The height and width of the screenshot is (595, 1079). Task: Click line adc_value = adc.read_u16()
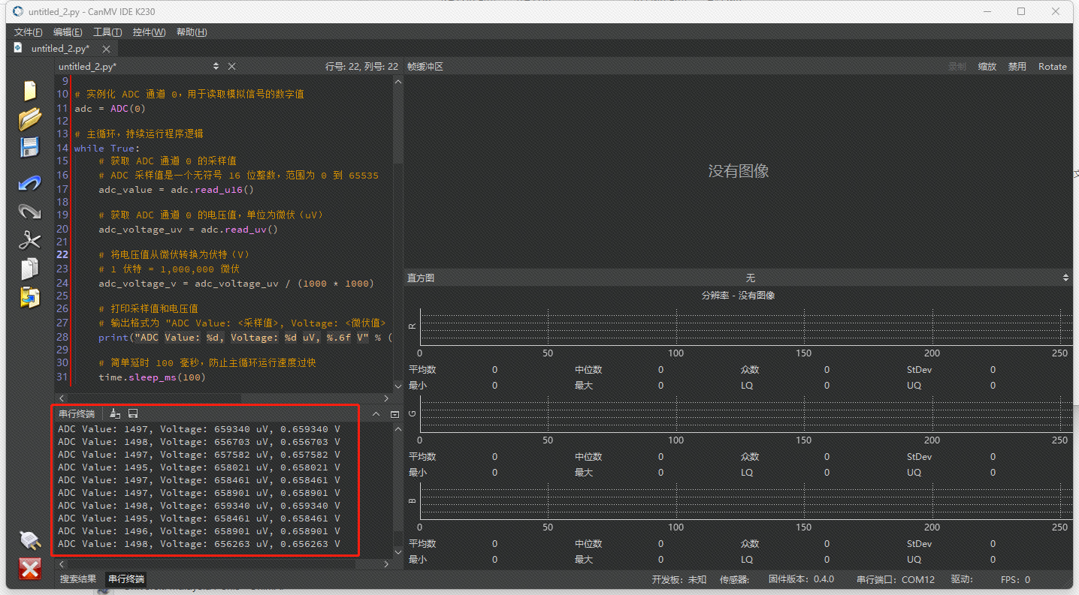[x=176, y=189]
